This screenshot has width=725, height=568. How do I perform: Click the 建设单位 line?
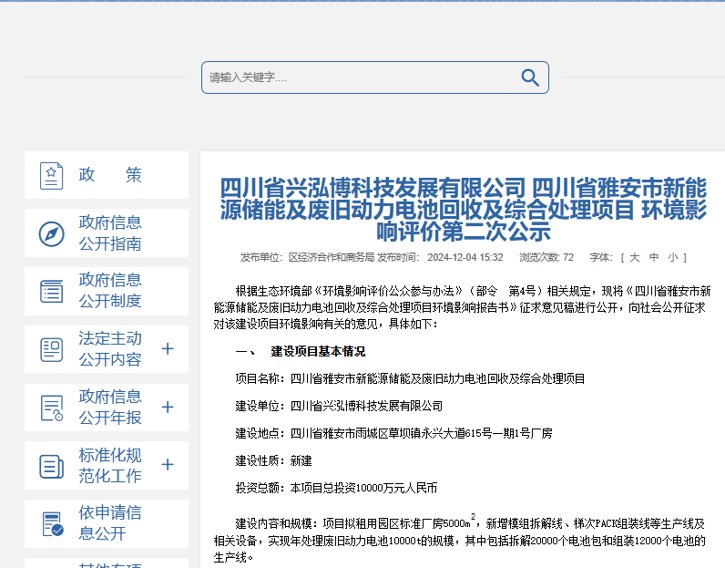tap(339, 406)
